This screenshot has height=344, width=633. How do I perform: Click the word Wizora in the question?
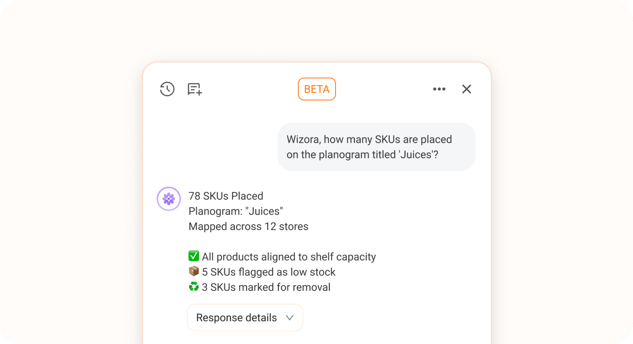[303, 139]
